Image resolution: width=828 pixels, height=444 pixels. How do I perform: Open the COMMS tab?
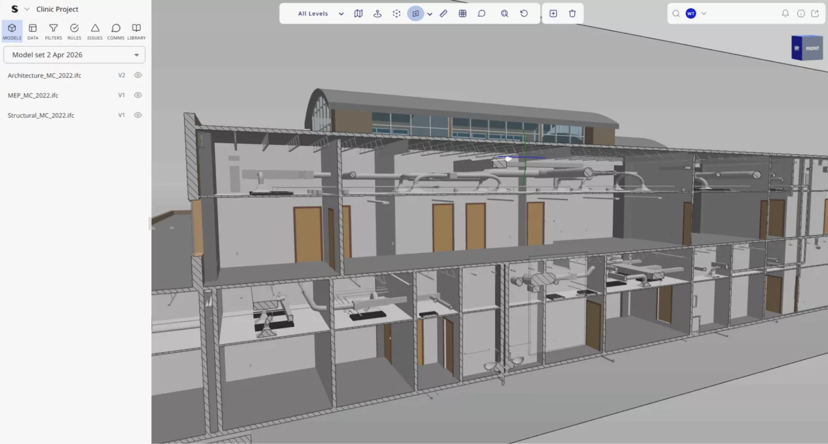[116, 31]
